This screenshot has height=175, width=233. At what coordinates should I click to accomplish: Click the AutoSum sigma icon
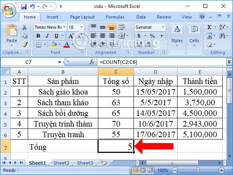click(209, 27)
